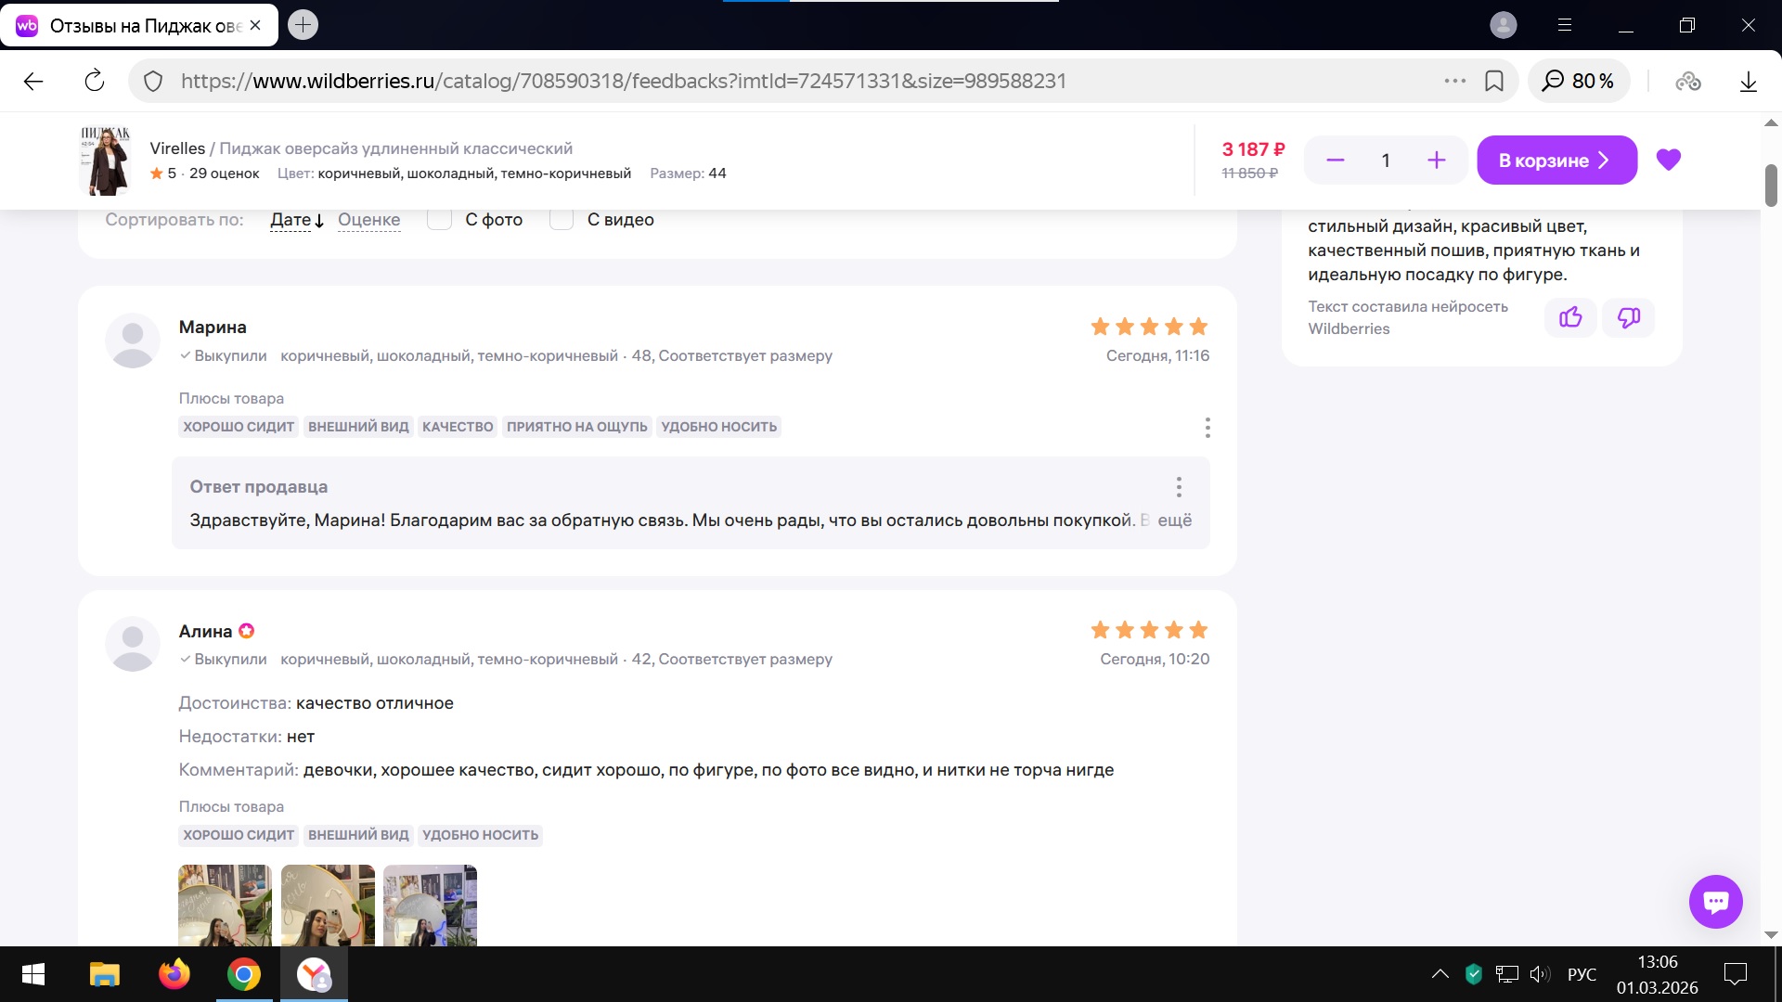Click the bookmark icon in address bar

pos(1494,81)
